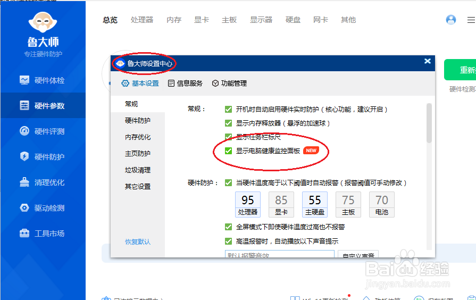Open the 网卡 top tab
Screen dimensions: 476x300
click(x=321, y=20)
